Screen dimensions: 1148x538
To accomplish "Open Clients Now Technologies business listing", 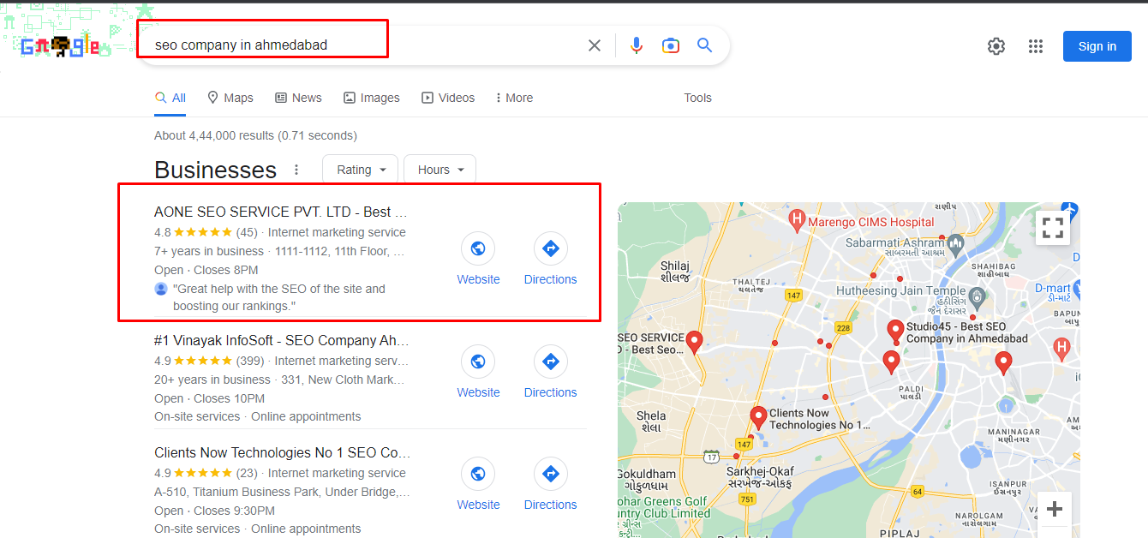I will coord(282,452).
